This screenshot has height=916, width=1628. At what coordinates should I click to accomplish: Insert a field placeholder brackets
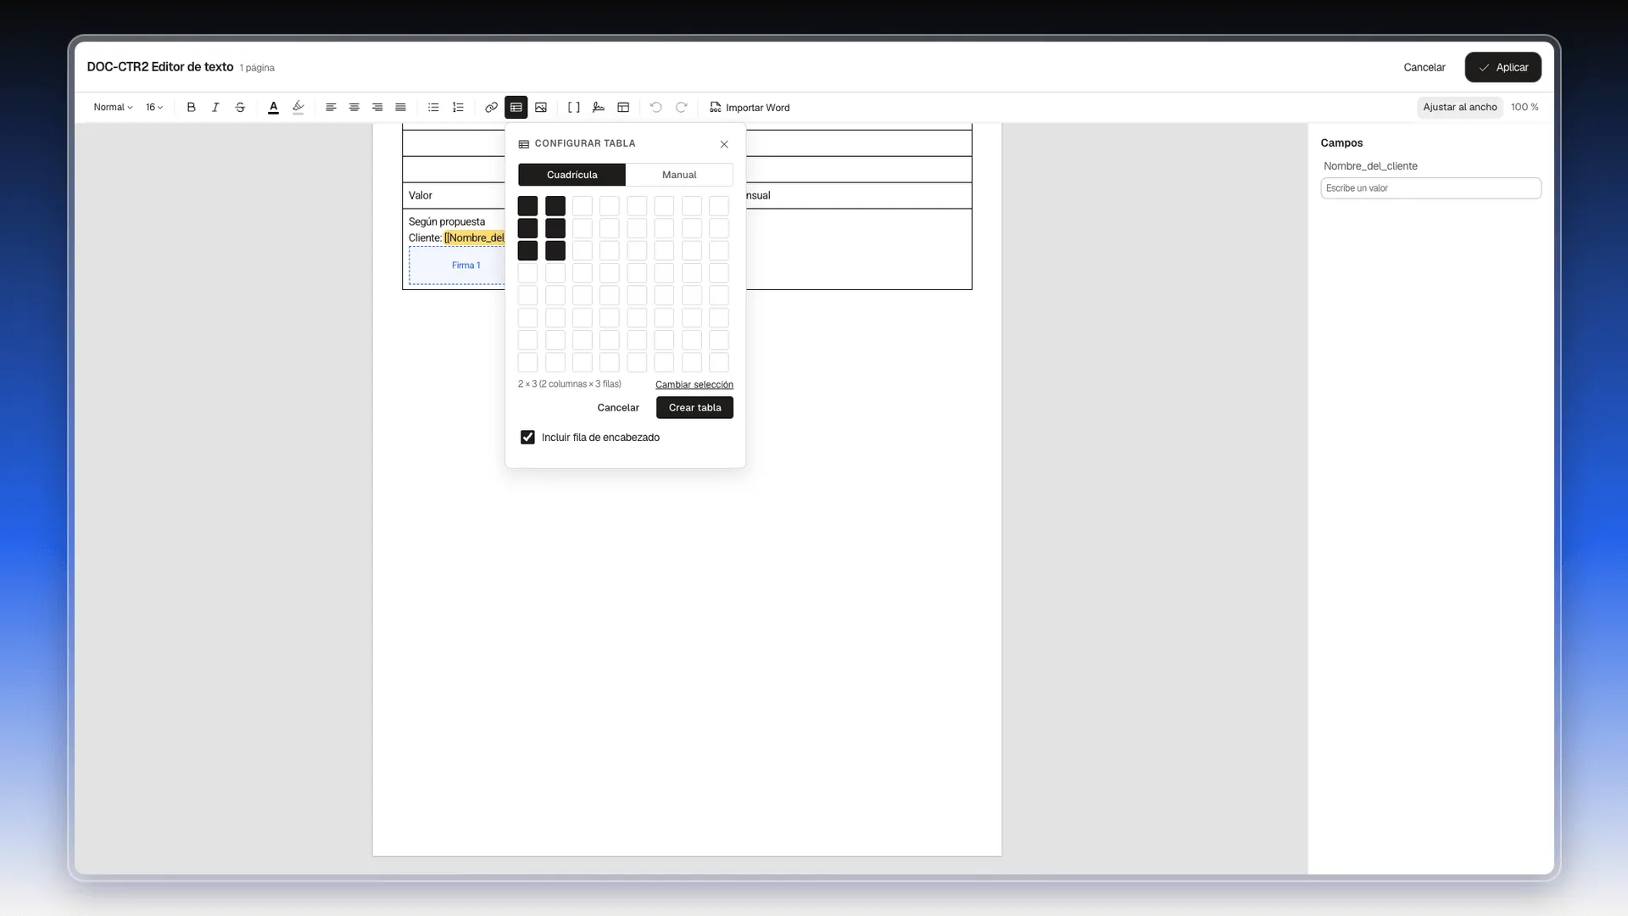[x=574, y=108]
